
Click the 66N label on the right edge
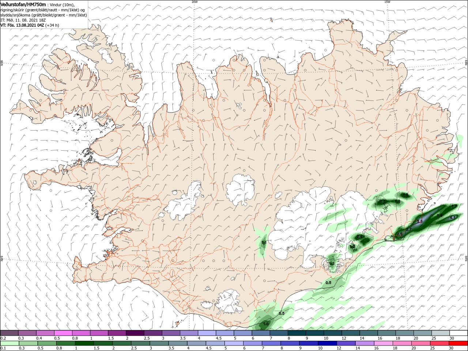[x=466, y=63]
